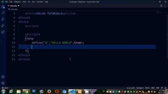Change Tab Size: 4 setting

click(x=140, y=88)
